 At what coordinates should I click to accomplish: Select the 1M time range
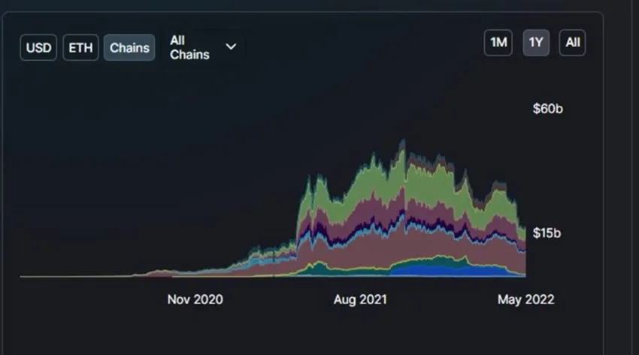498,43
